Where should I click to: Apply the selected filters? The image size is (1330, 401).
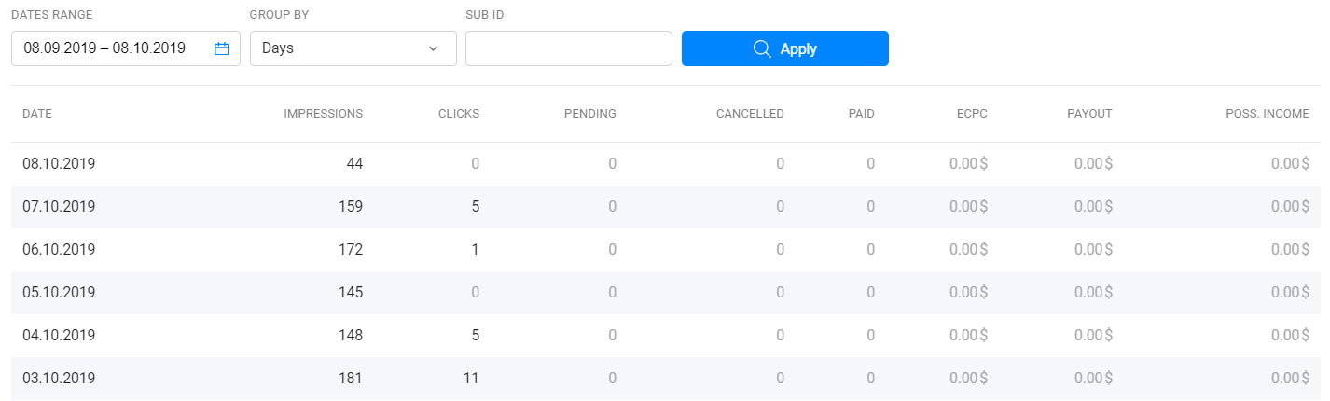[x=785, y=48]
